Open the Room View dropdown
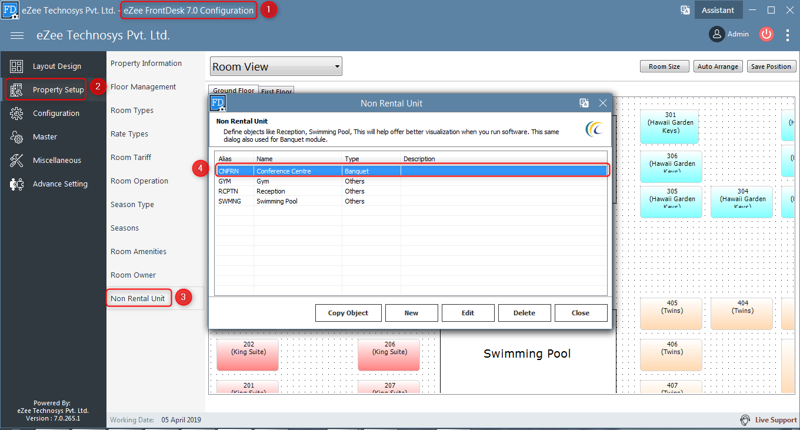The width and height of the screenshot is (800, 430). coord(276,66)
